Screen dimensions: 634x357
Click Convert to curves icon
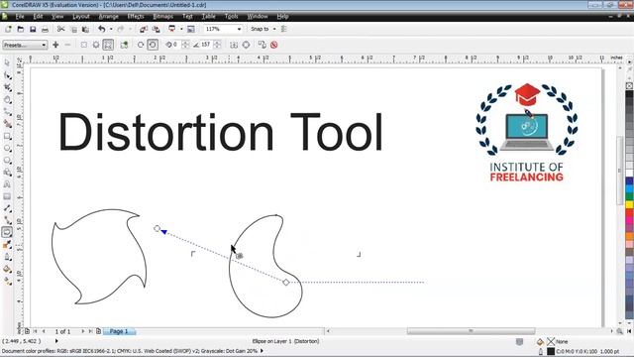[x=246, y=45]
